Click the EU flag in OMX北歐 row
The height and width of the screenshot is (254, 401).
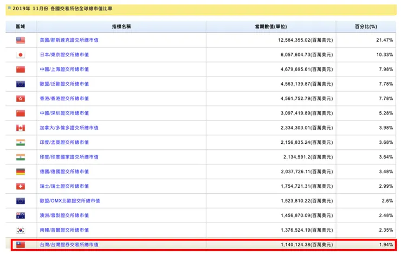click(21, 201)
